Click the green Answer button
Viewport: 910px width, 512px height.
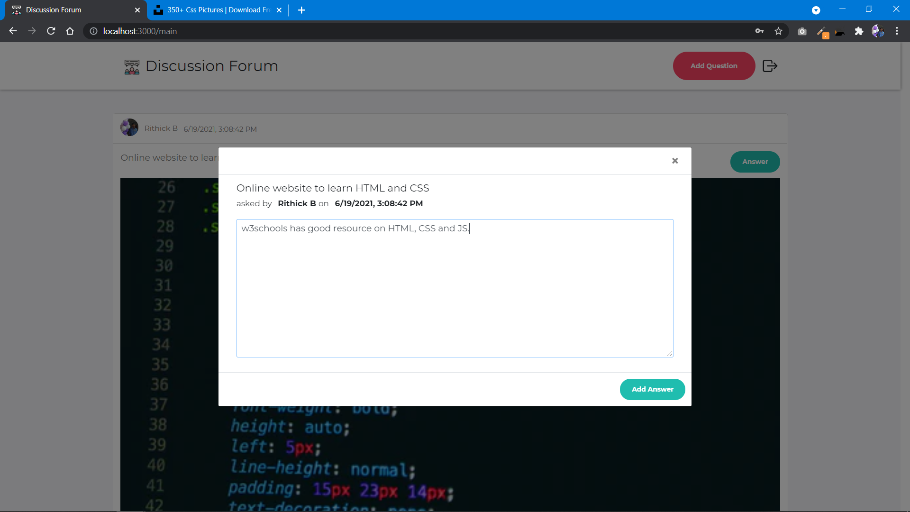pos(755,162)
